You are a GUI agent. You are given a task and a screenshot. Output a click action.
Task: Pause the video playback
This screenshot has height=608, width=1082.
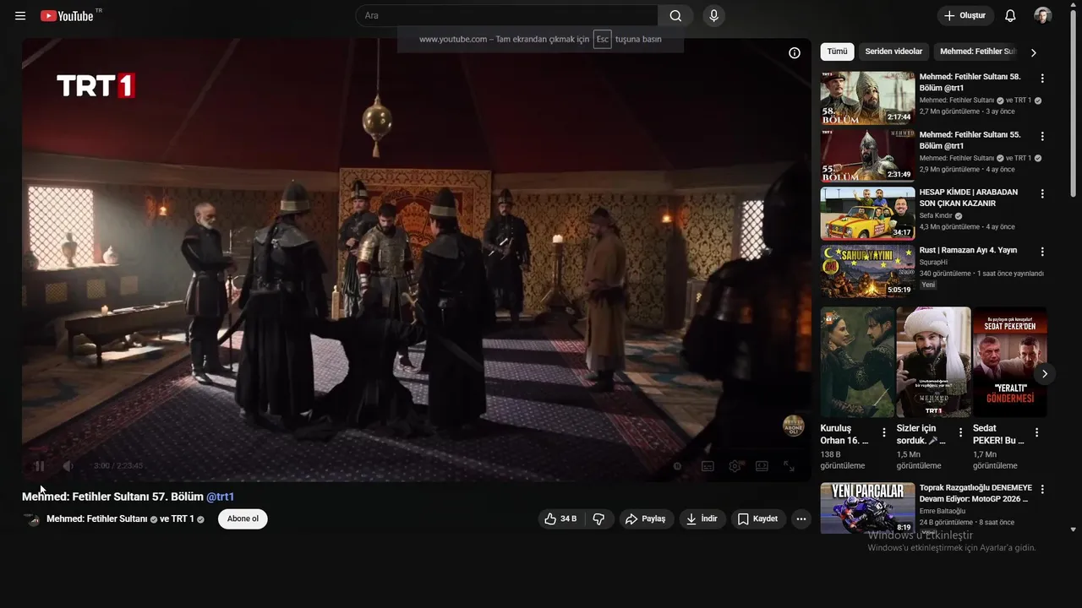[x=39, y=466]
